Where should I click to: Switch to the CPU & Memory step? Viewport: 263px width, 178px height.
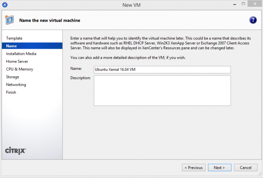coord(20,69)
